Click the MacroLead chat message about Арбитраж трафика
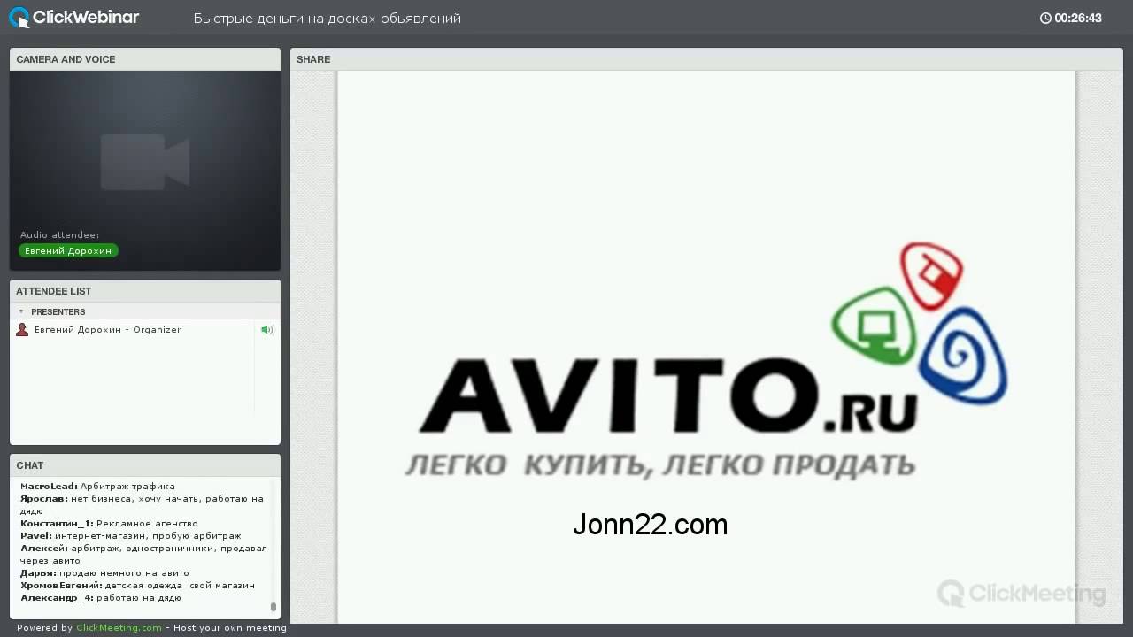 pos(97,487)
